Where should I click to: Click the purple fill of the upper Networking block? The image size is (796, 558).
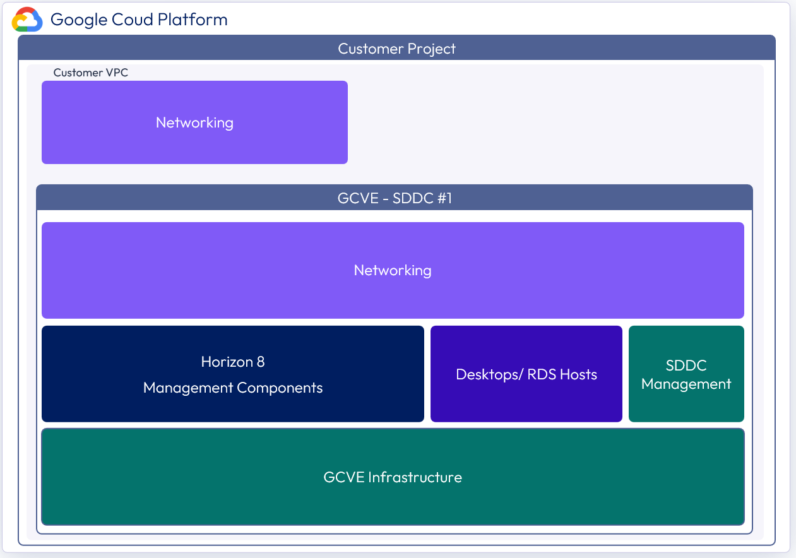194,122
